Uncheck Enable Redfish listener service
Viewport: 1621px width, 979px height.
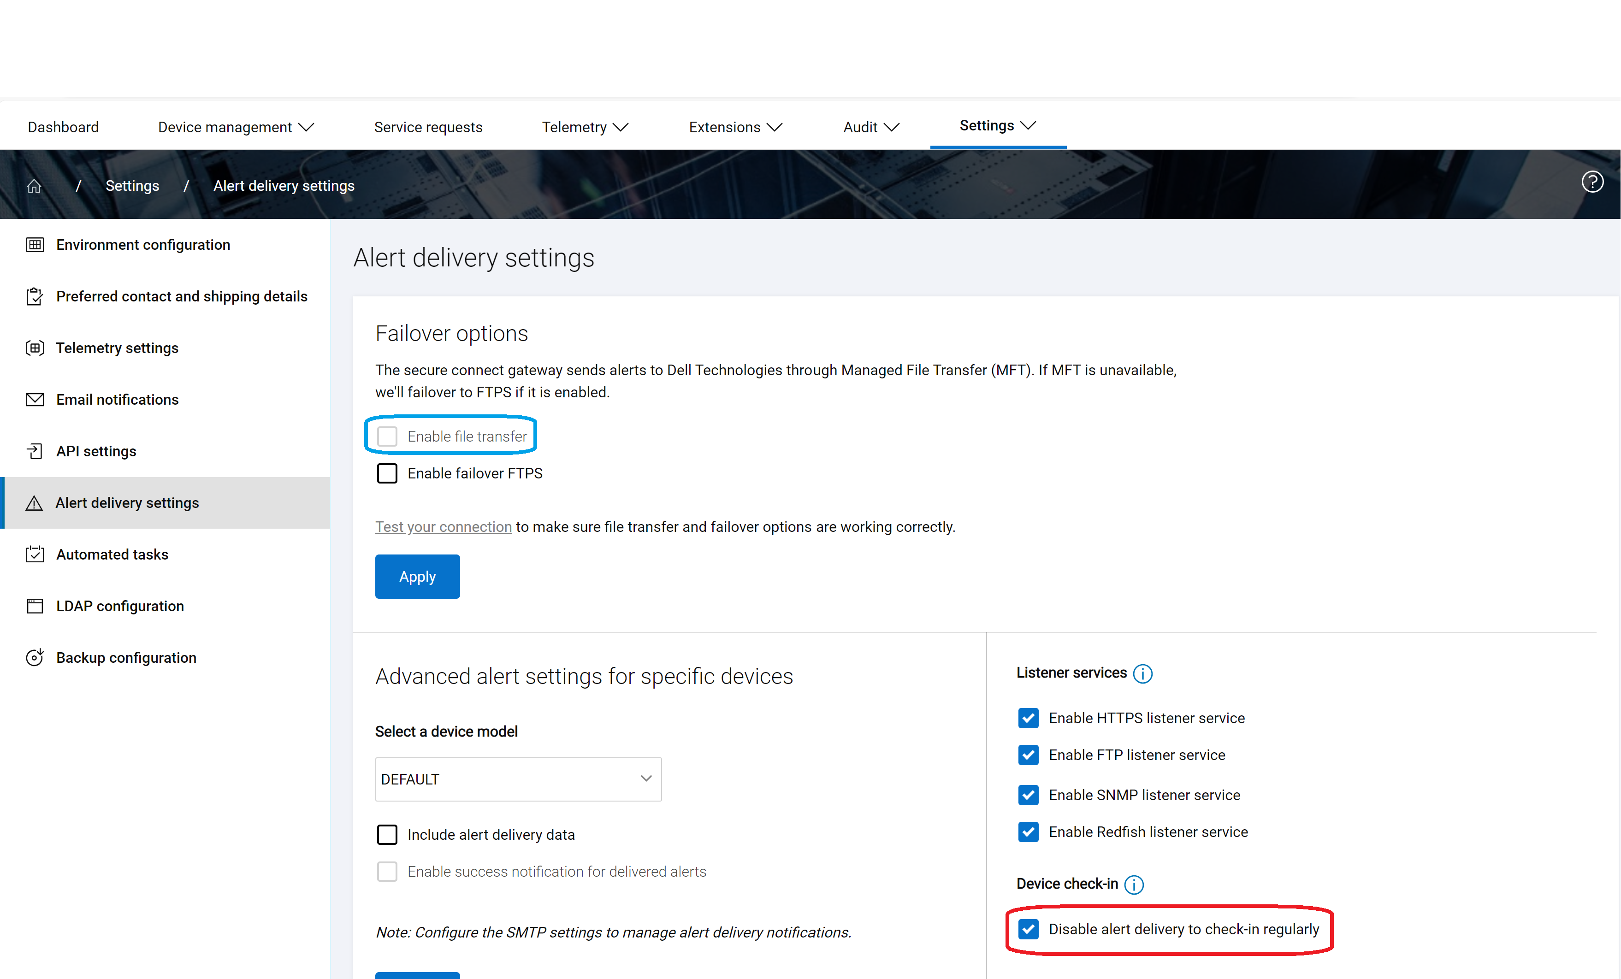[1028, 832]
